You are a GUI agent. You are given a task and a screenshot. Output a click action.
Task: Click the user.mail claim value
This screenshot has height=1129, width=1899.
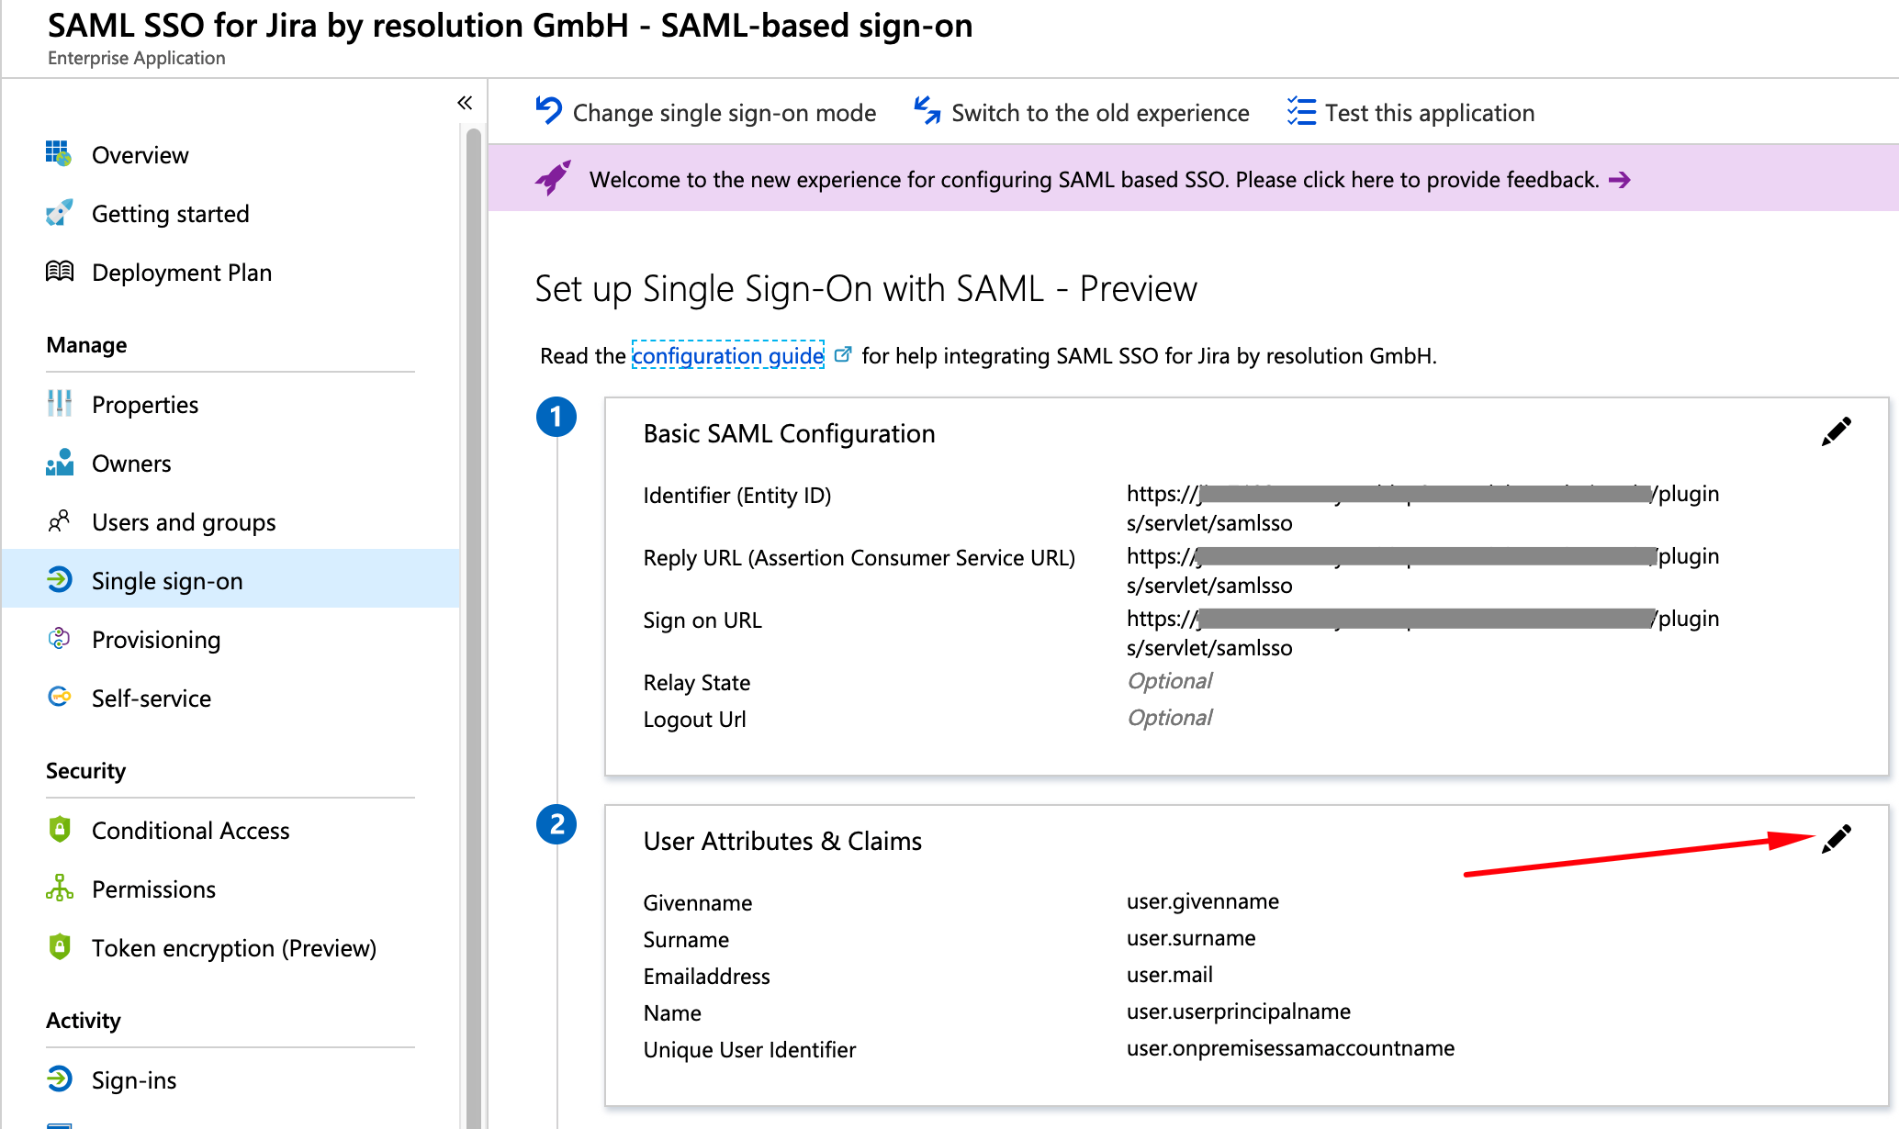pos(1170,975)
